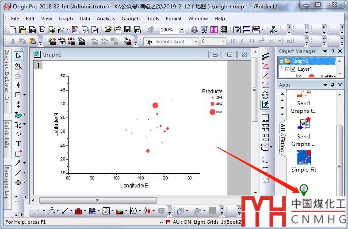Open the 100% zoom level dropdown
Screen dimensions: 348x229
(182, 30)
